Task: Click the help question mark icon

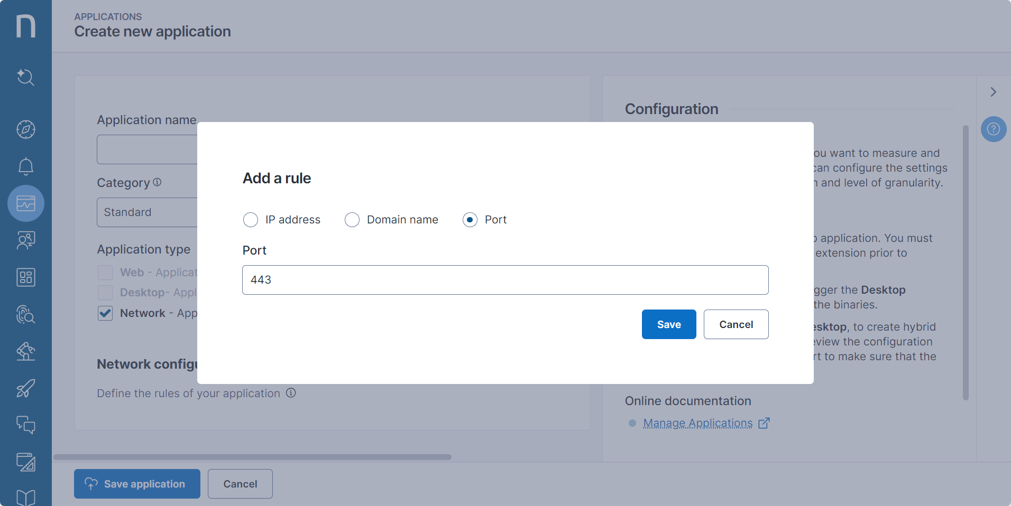Action: tap(993, 129)
